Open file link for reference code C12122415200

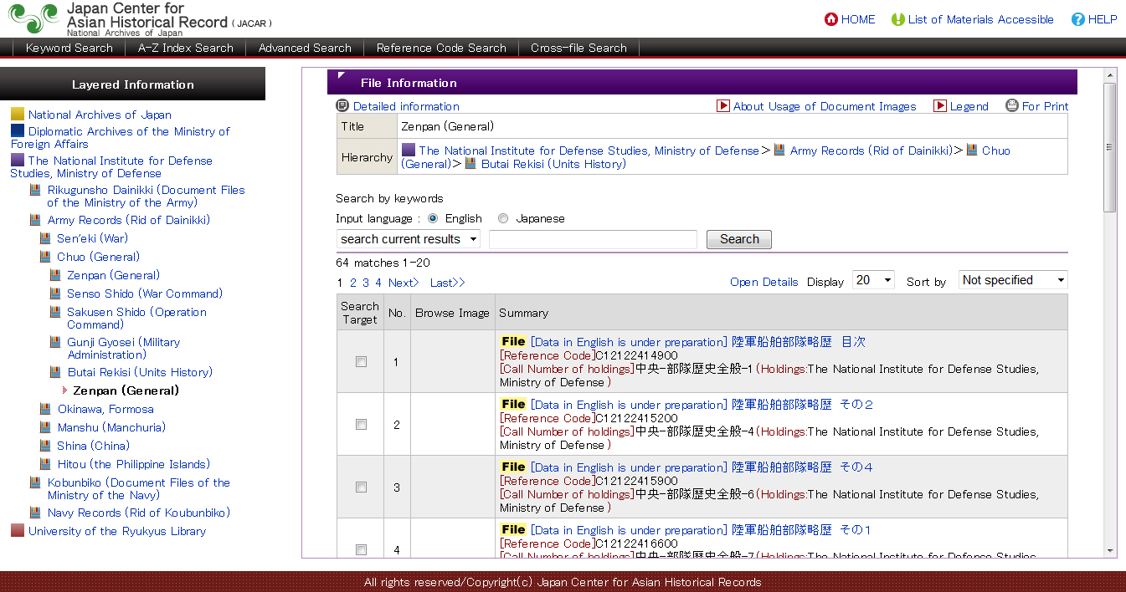pyautogui.click(x=702, y=405)
